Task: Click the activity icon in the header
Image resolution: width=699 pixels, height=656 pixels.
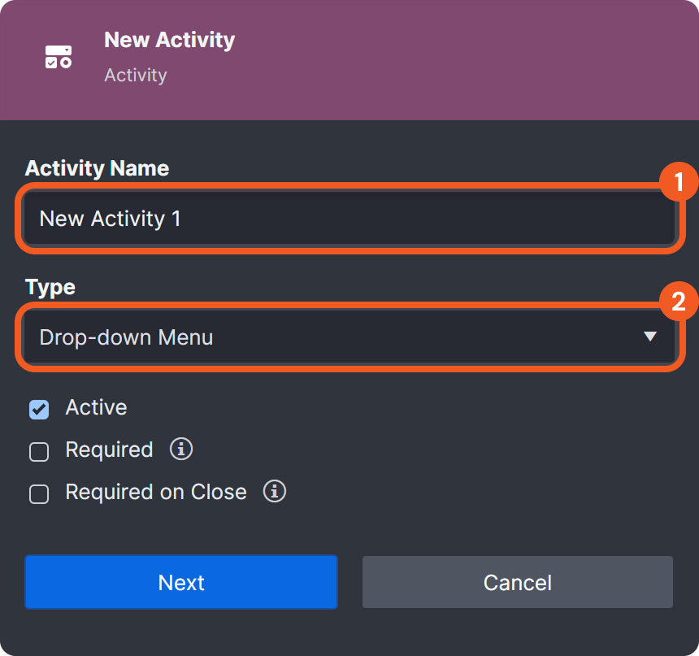Action: click(59, 57)
